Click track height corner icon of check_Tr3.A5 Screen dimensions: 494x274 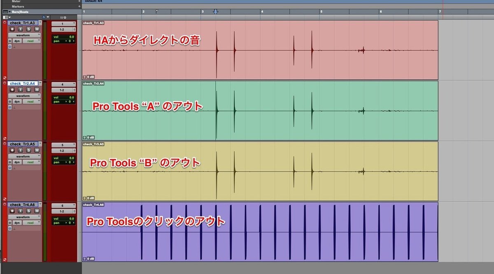5,199
